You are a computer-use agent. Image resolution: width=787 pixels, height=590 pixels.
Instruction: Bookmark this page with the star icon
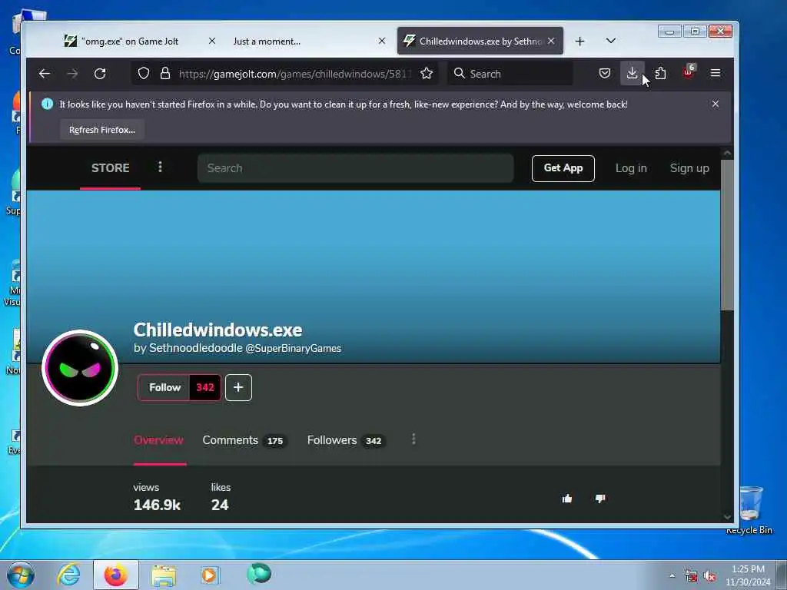click(427, 74)
